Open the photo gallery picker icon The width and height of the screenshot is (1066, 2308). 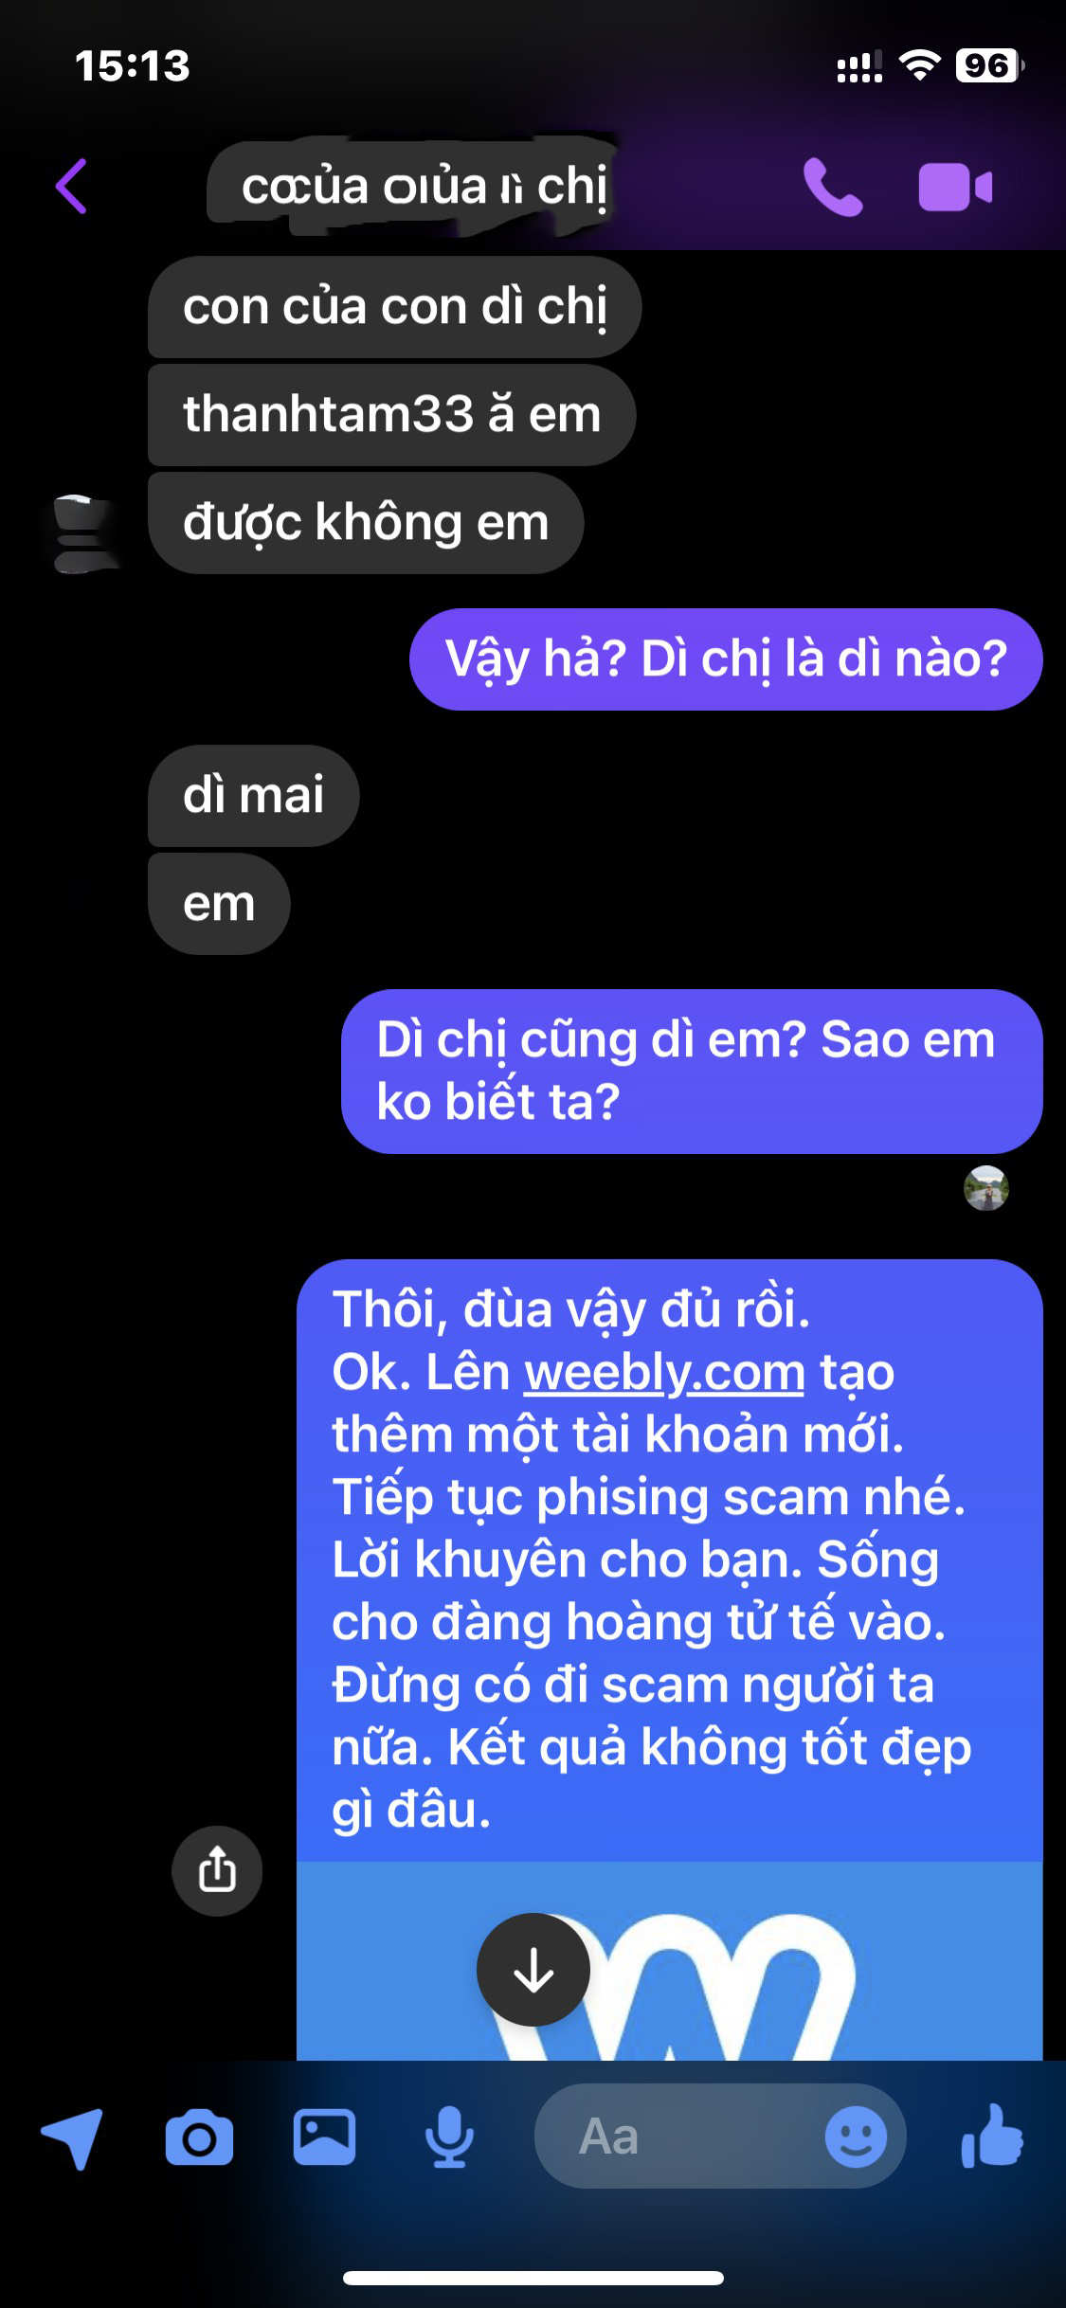pyautogui.click(x=324, y=2137)
